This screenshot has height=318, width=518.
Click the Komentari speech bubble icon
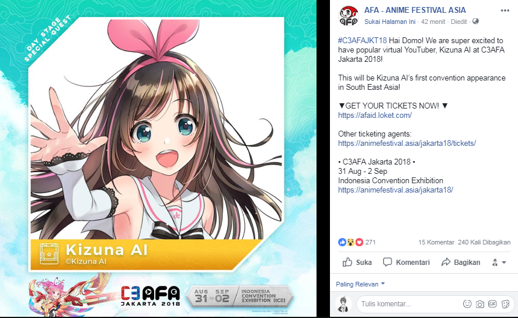coord(387,262)
